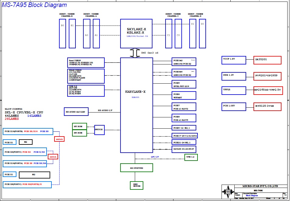Click the DDR 1.2V power rail block
This screenshot has width=290, height=201.
pos(234,76)
